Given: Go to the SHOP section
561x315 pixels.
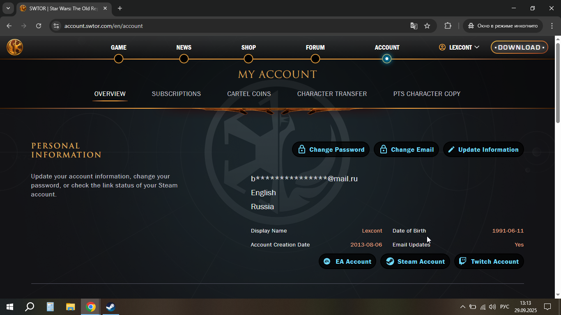Looking at the screenshot, I should 248,48.
